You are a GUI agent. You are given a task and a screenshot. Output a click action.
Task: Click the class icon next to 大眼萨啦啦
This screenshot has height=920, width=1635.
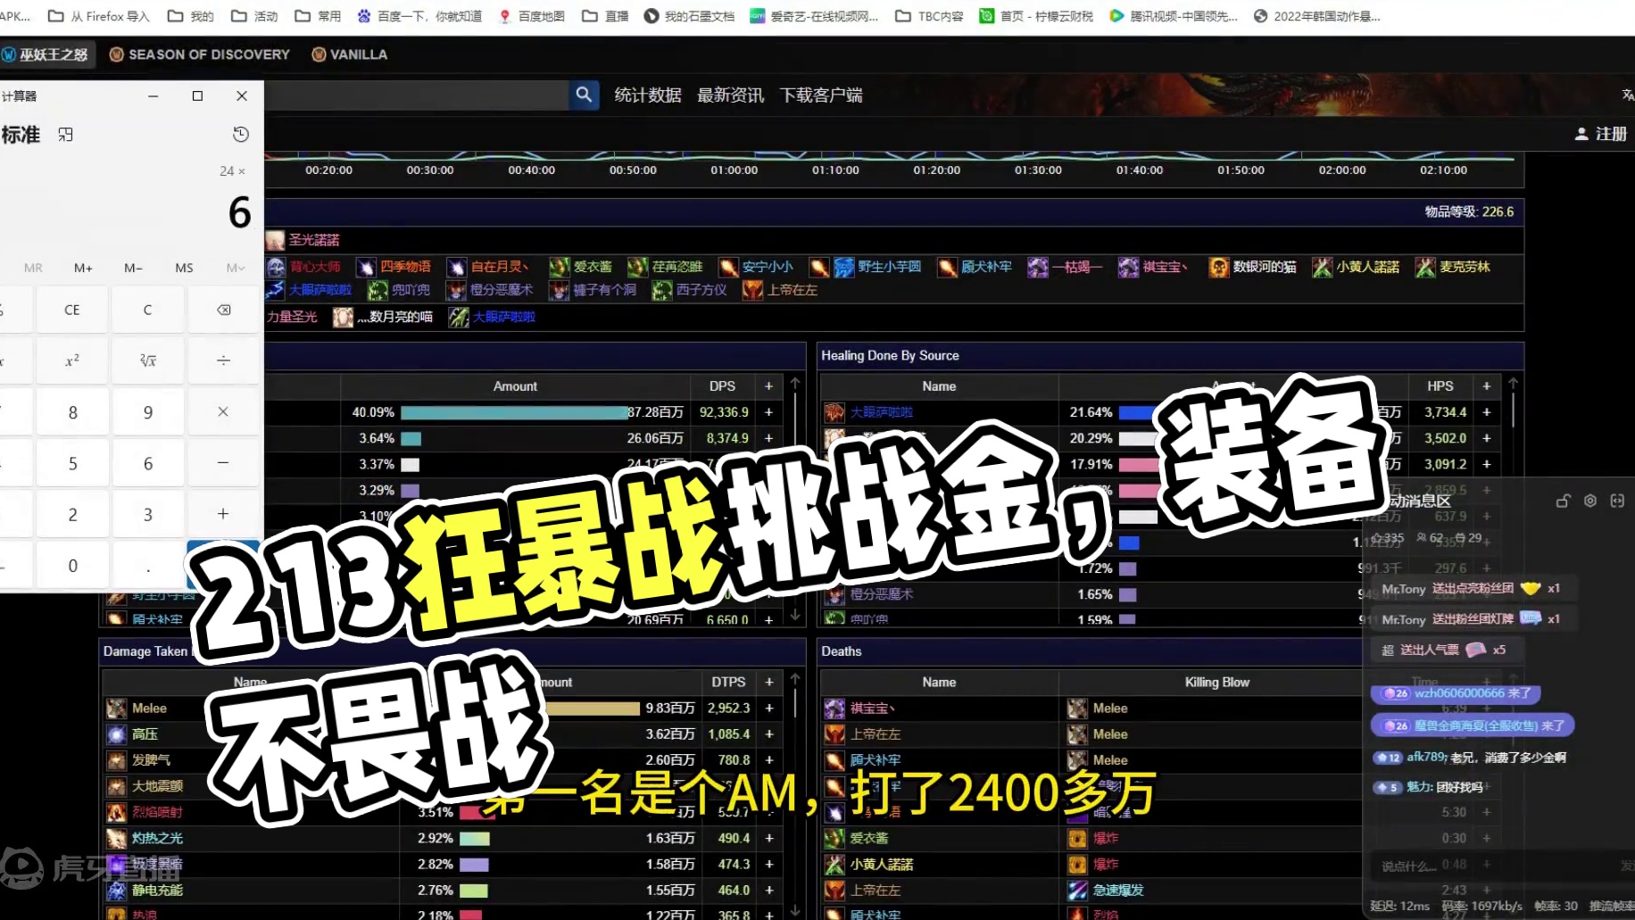point(834,412)
